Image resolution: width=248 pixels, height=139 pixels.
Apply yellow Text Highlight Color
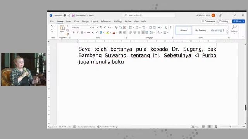click(108, 32)
